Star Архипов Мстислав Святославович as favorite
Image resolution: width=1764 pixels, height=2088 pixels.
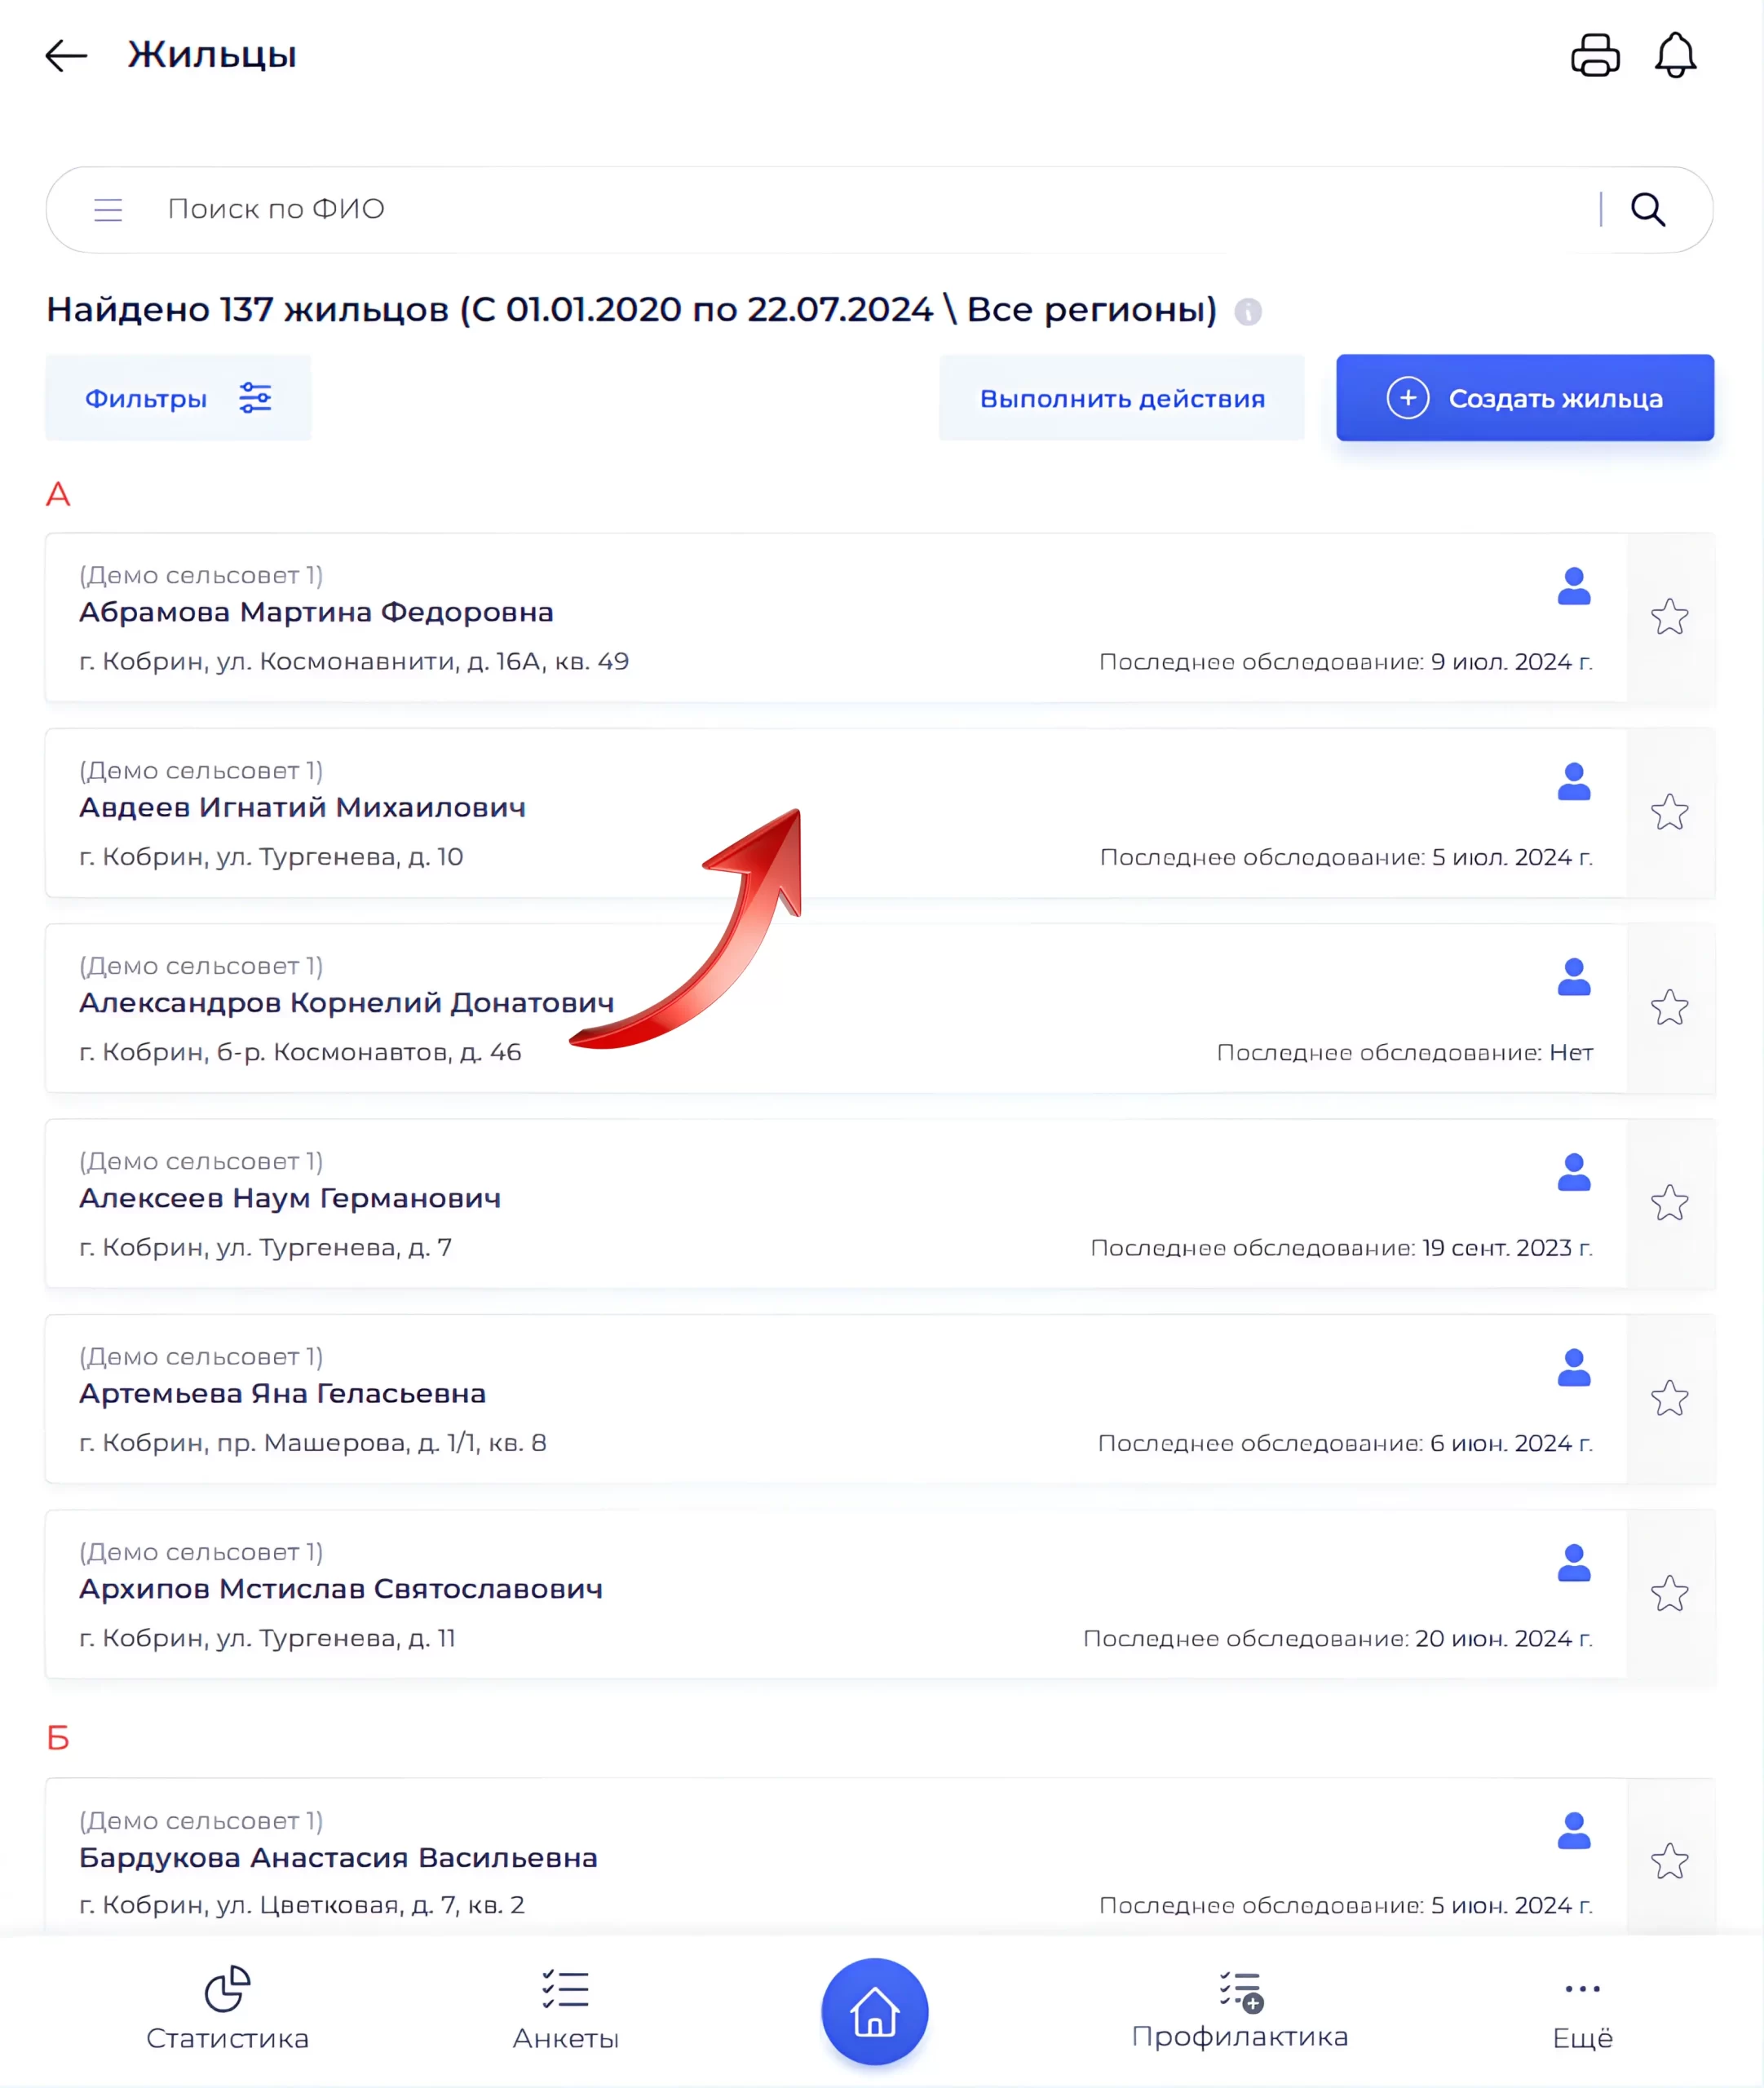point(1669,1593)
